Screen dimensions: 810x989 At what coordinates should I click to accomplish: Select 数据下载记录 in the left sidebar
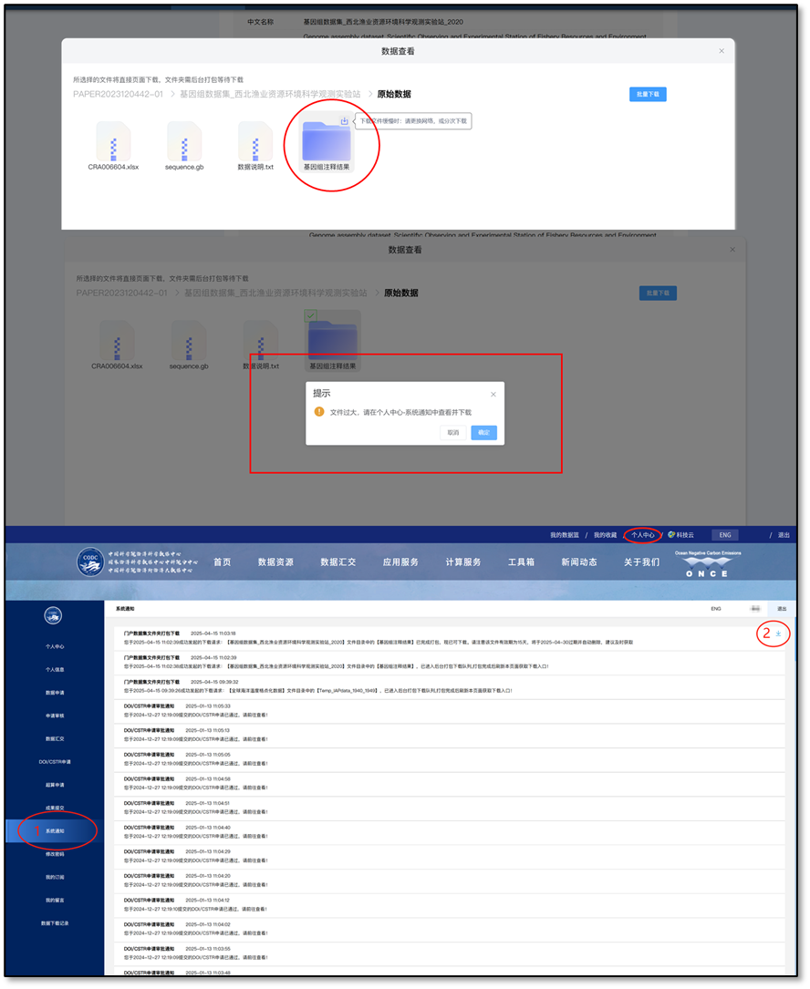55,923
